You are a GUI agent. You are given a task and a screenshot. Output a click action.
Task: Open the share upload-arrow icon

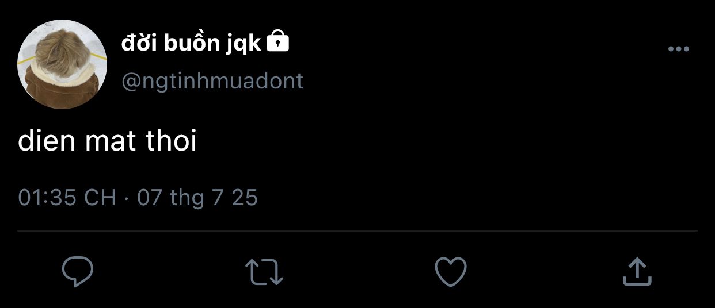point(637,272)
